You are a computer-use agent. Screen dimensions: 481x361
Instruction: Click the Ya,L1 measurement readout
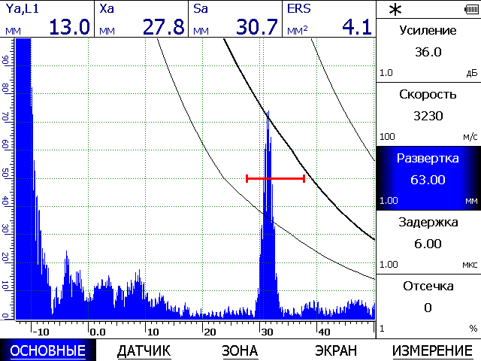(x=47, y=19)
